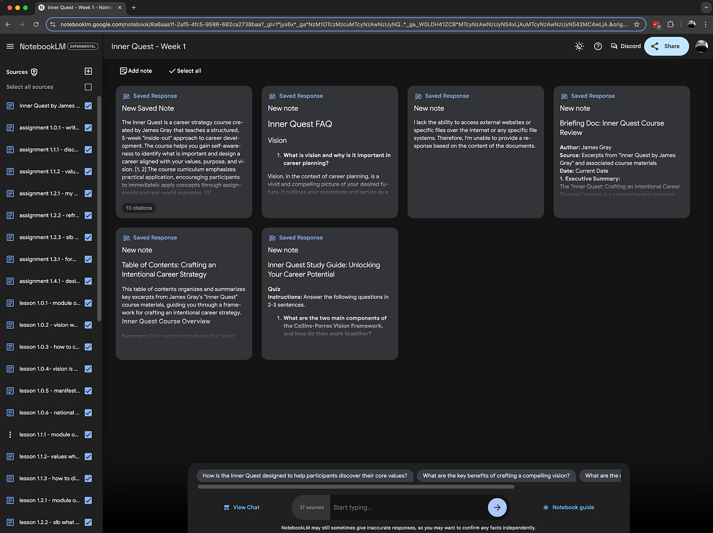
Task: Open source lesson 1.2.2 - slb what
Action: pyautogui.click(x=49, y=522)
